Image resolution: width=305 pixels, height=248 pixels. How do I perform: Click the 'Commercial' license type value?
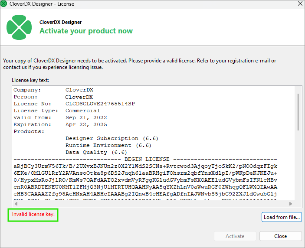pos(83,111)
